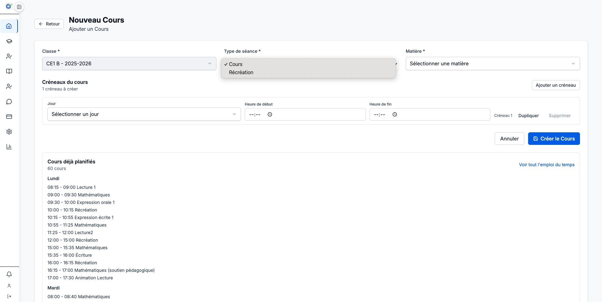
Task: Toggle the sidebar collapse panel icon
Action: coord(19,7)
